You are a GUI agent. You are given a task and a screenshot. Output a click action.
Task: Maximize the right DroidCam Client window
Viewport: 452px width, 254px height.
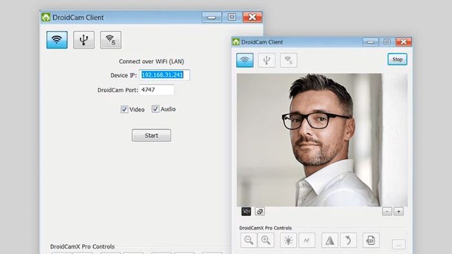pos(387,42)
